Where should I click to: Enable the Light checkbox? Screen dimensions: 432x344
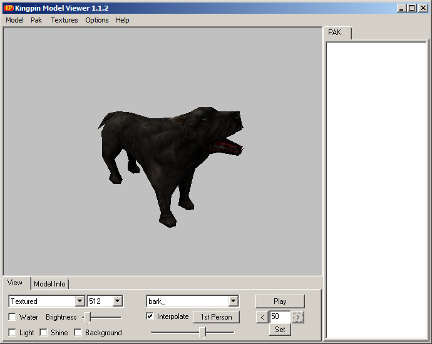(12, 333)
